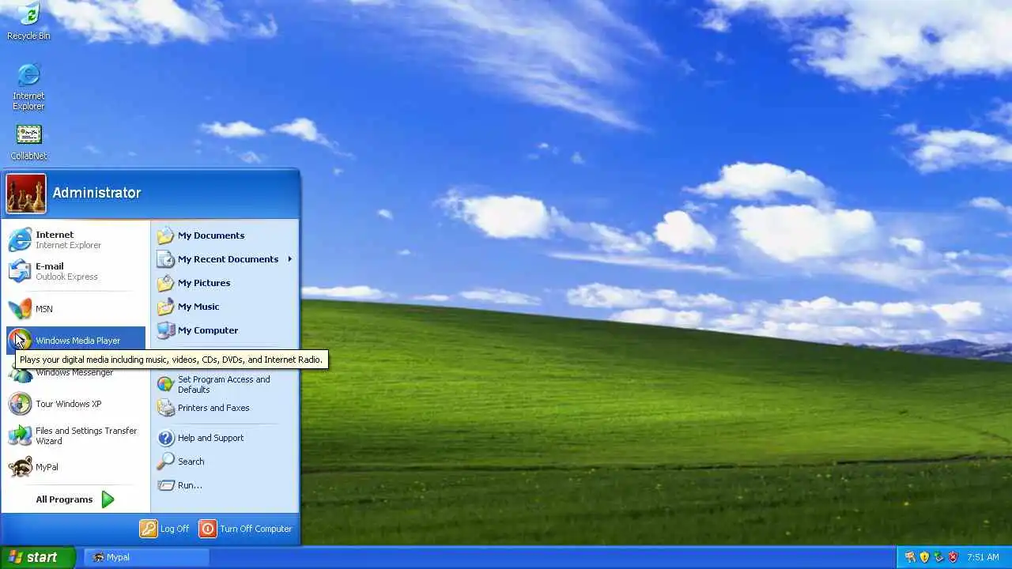Screen dimensions: 1012x569
Task: Open Printers and Faxes
Action: click(225, 408)
